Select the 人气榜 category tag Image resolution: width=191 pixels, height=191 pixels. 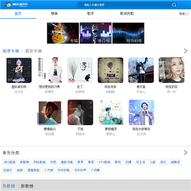(49, 170)
